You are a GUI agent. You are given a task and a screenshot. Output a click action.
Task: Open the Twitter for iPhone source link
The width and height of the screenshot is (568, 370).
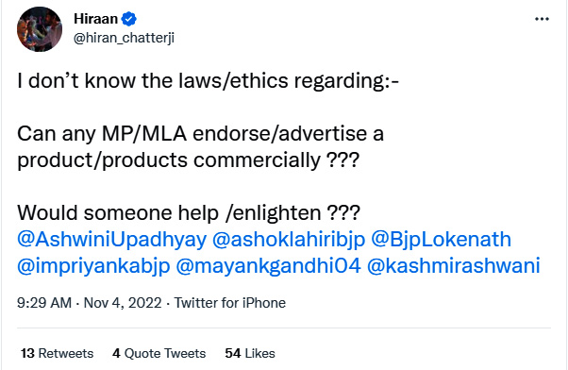pos(230,303)
